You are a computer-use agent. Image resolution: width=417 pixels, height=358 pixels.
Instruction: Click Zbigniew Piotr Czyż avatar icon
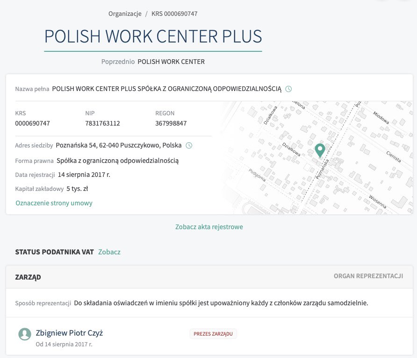[x=25, y=334]
